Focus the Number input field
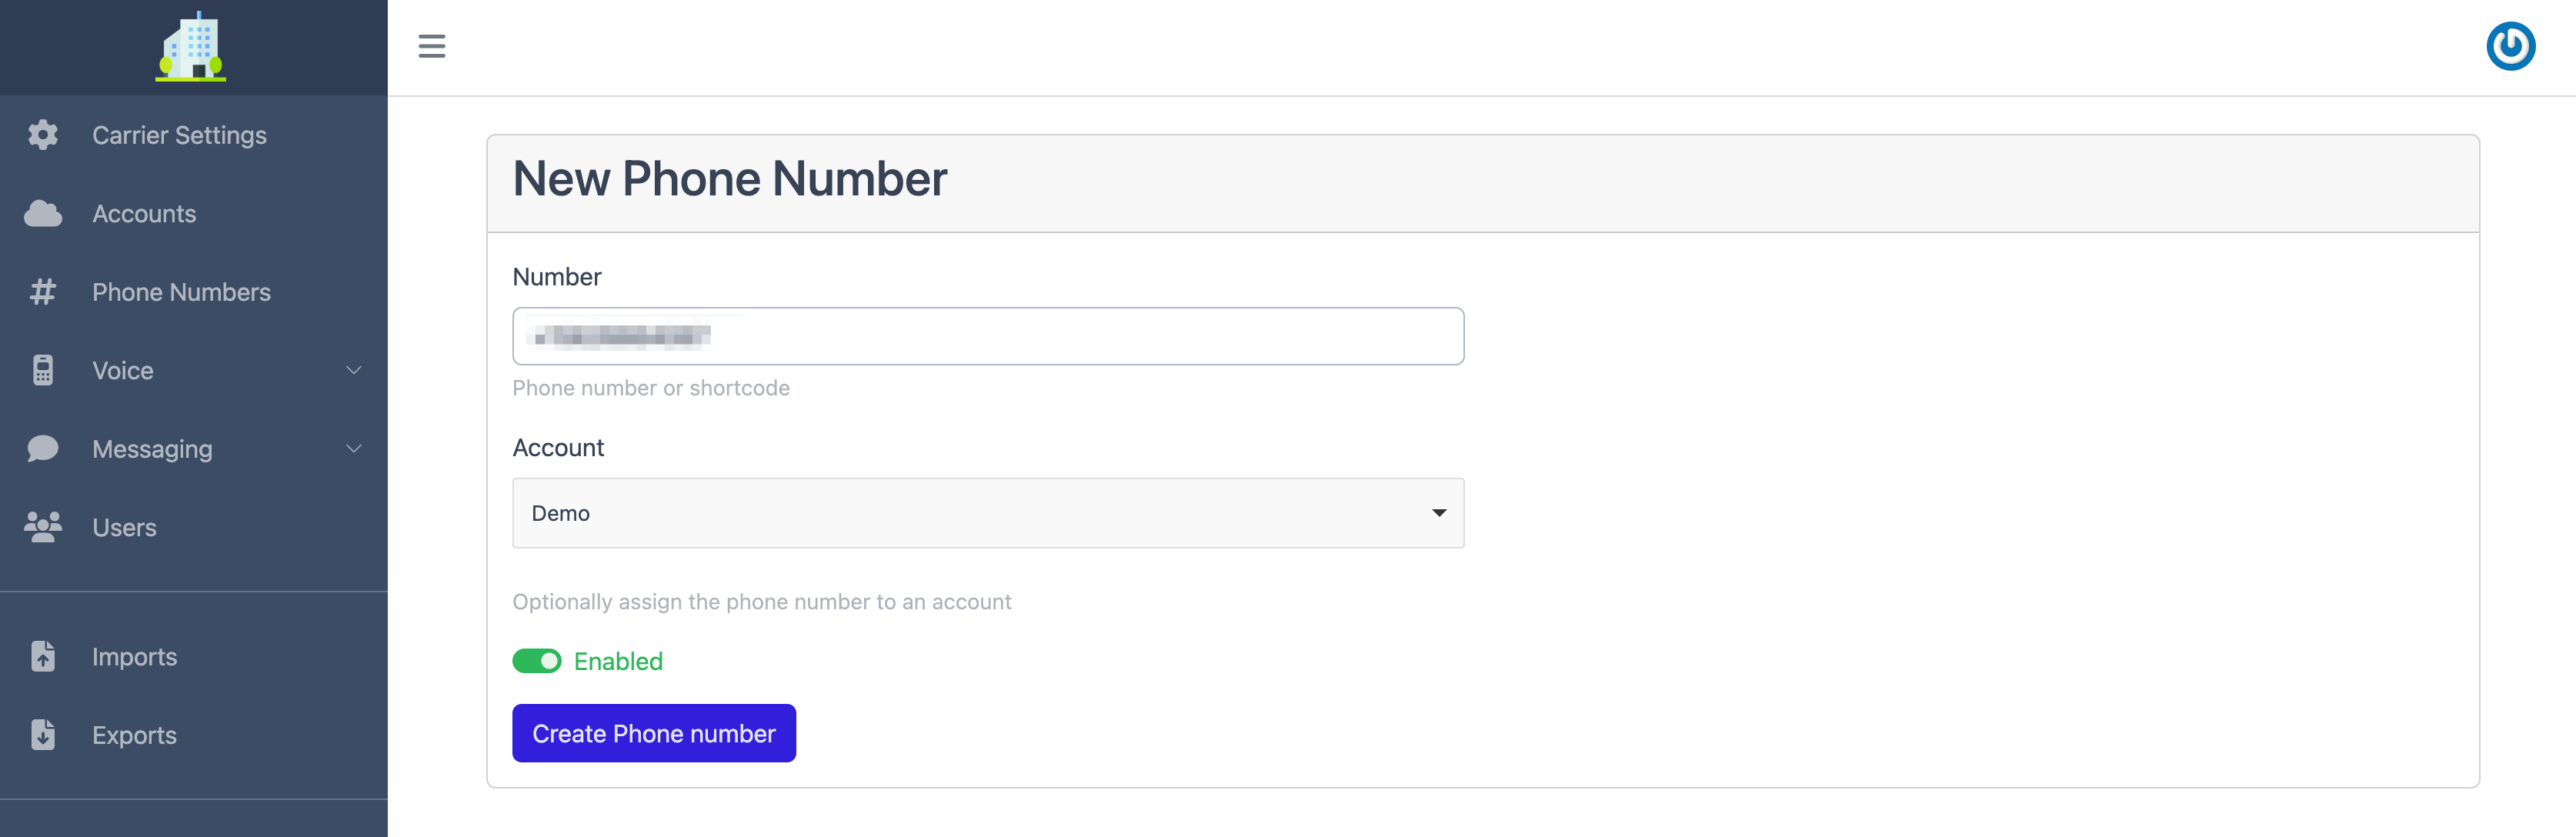This screenshot has height=837, width=2576. tap(988, 336)
